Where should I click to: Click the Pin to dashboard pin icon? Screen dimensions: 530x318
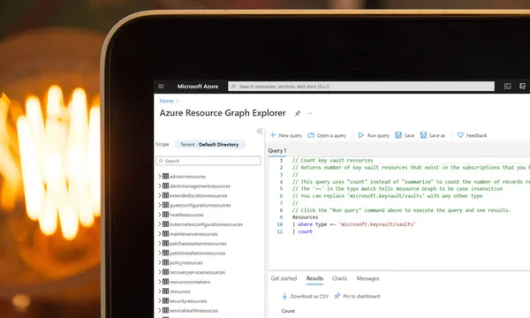coord(337,296)
